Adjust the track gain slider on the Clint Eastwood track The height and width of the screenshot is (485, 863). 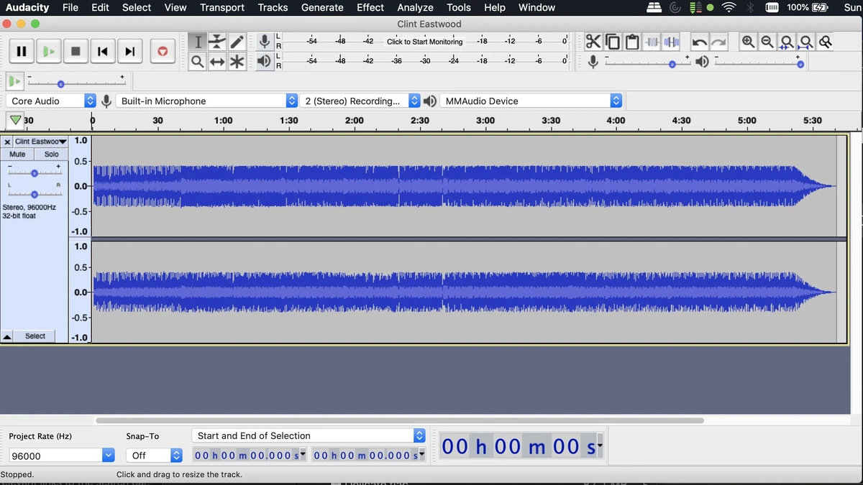tap(34, 172)
